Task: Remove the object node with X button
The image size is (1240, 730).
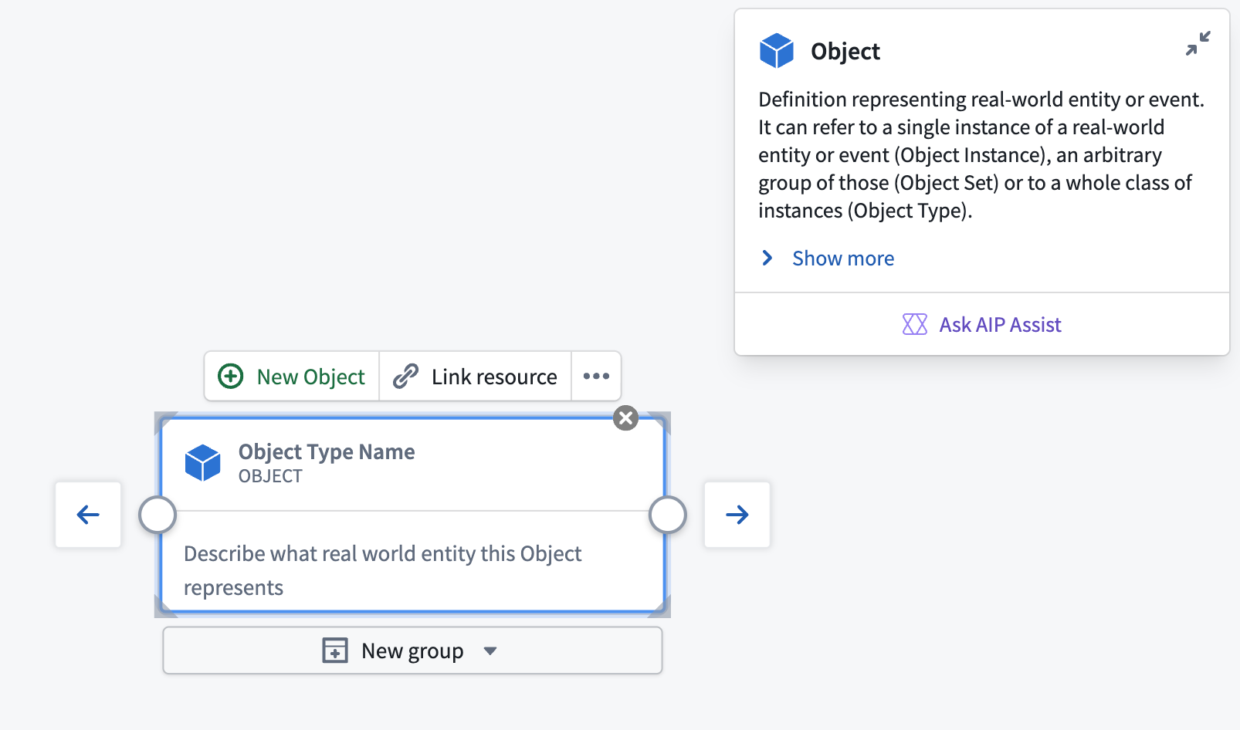Action: click(x=625, y=418)
